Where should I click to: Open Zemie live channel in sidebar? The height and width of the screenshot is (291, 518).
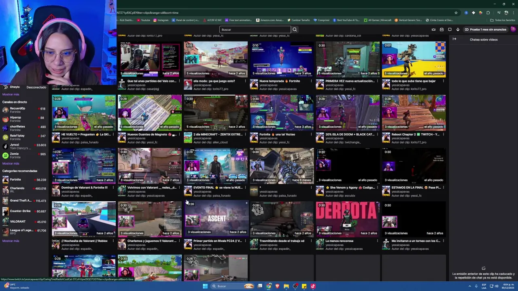23,156
